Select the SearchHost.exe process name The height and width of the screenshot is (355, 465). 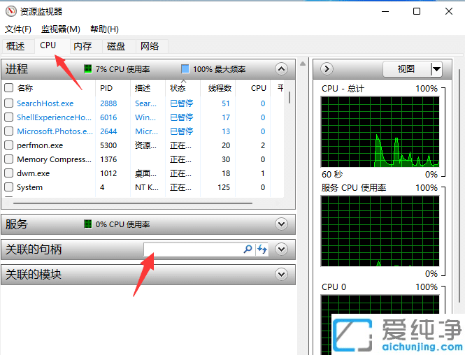[45, 103]
